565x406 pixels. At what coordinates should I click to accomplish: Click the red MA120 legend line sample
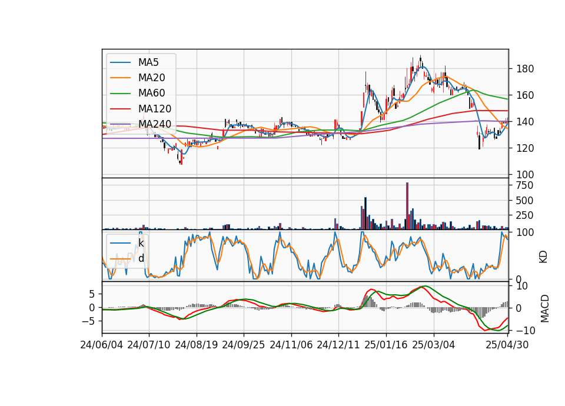pos(120,109)
